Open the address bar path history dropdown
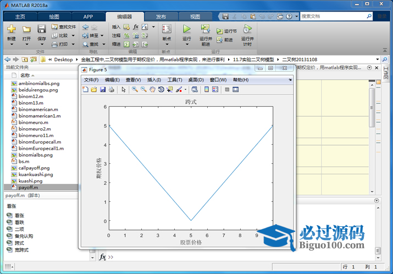The image size is (393, 274). pos(378,59)
